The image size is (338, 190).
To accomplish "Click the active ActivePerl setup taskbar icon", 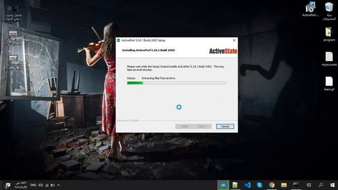I will pos(223,185).
